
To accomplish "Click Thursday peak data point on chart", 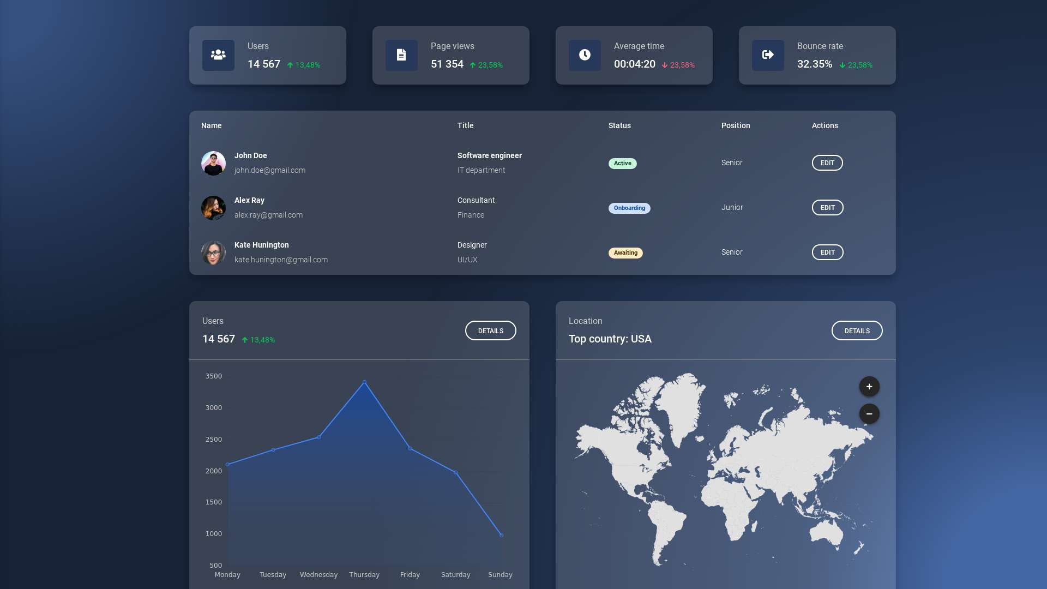I will tap(364, 382).
